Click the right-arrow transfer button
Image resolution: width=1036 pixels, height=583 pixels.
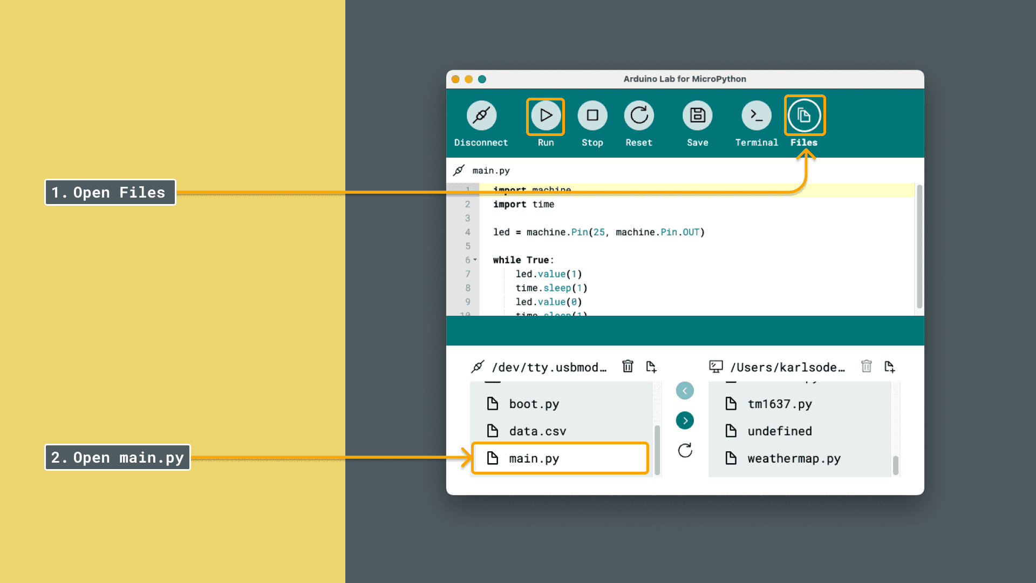[685, 421]
